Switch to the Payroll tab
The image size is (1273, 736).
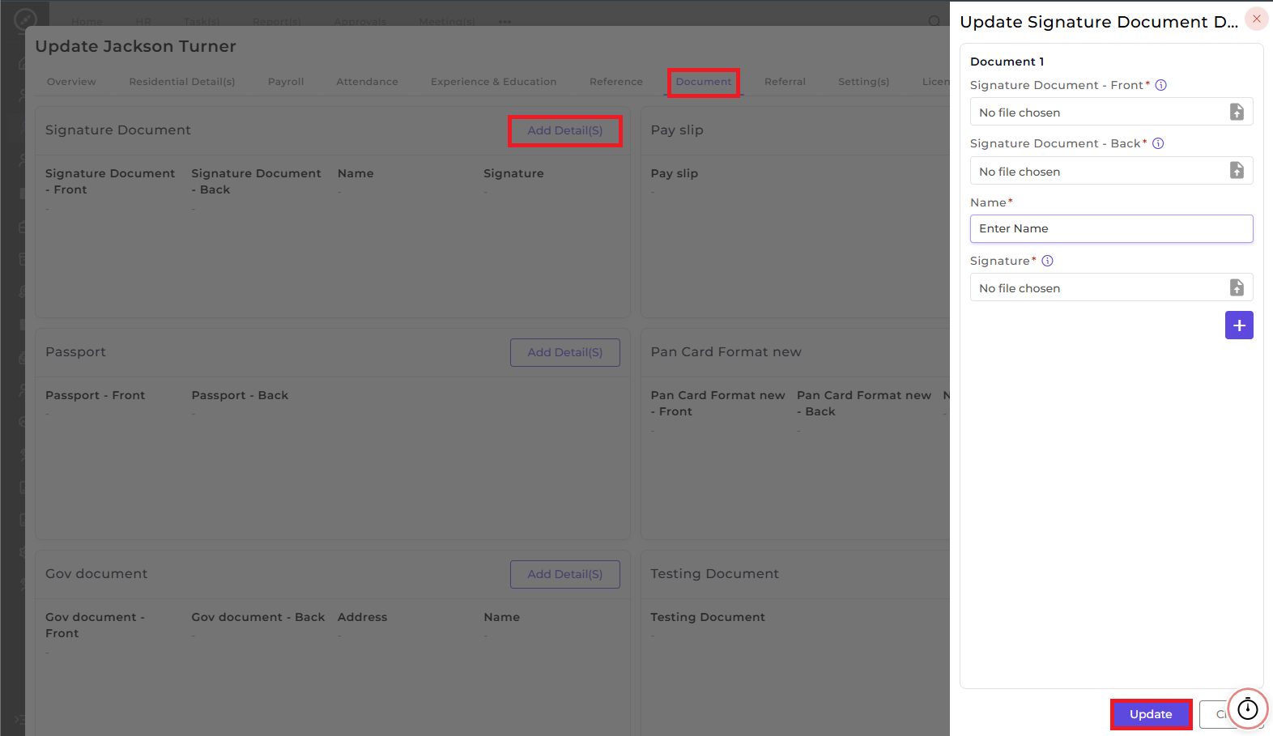point(286,82)
